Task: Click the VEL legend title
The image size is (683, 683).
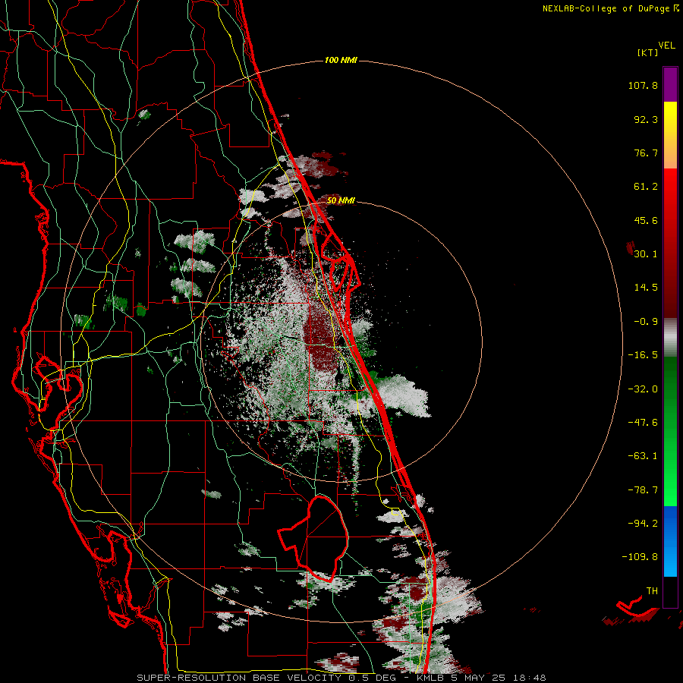Action: point(666,45)
